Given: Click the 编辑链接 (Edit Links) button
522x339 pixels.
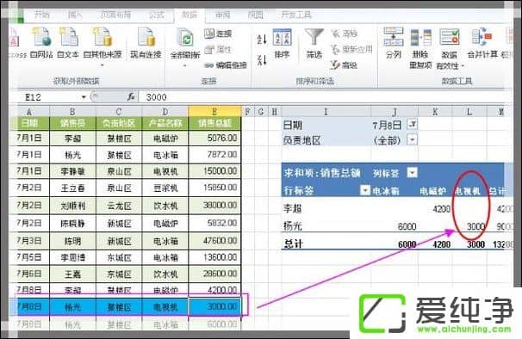Looking at the screenshot, I should tap(226, 65).
